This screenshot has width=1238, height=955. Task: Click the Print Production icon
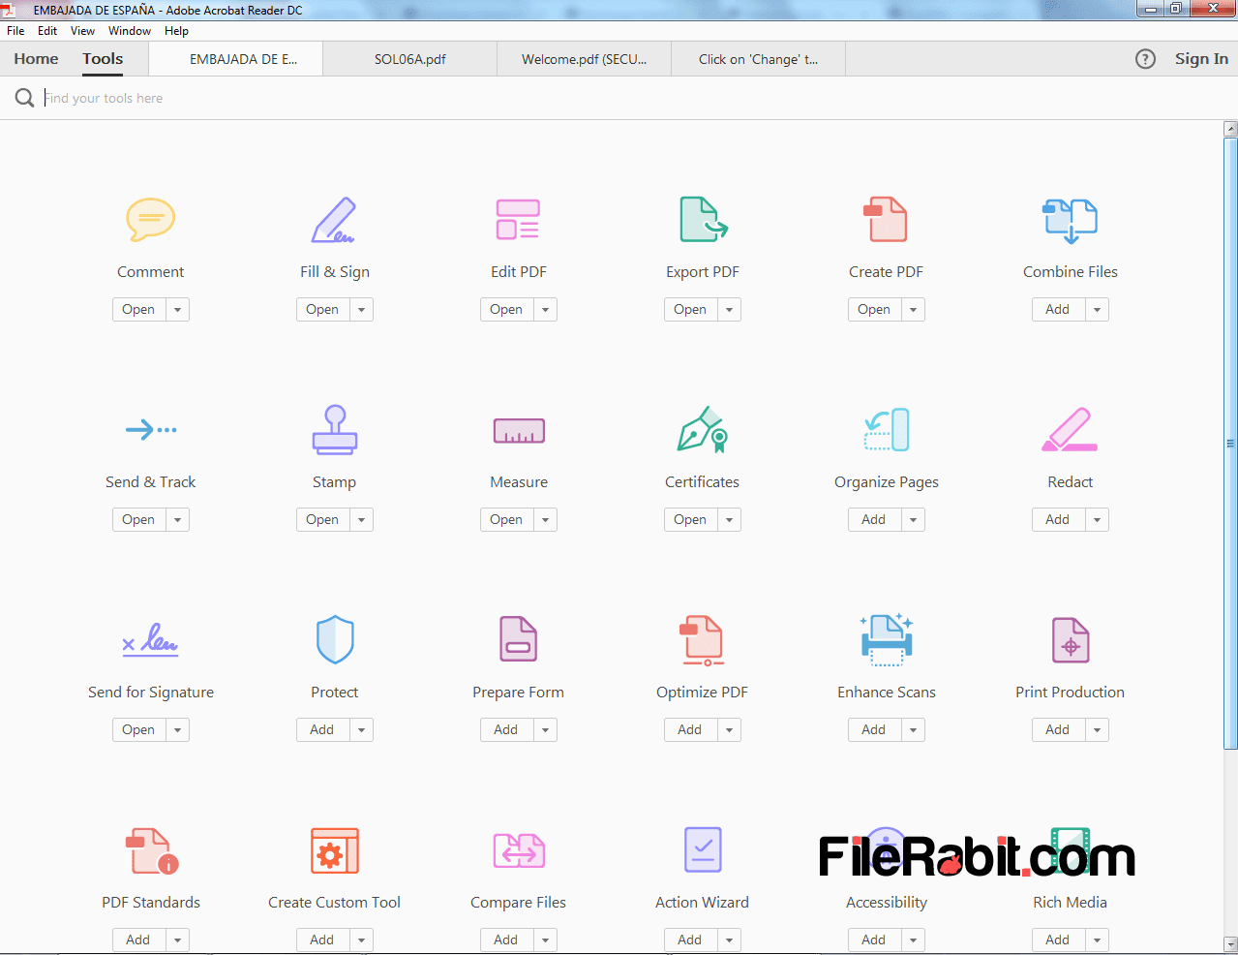click(1071, 640)
